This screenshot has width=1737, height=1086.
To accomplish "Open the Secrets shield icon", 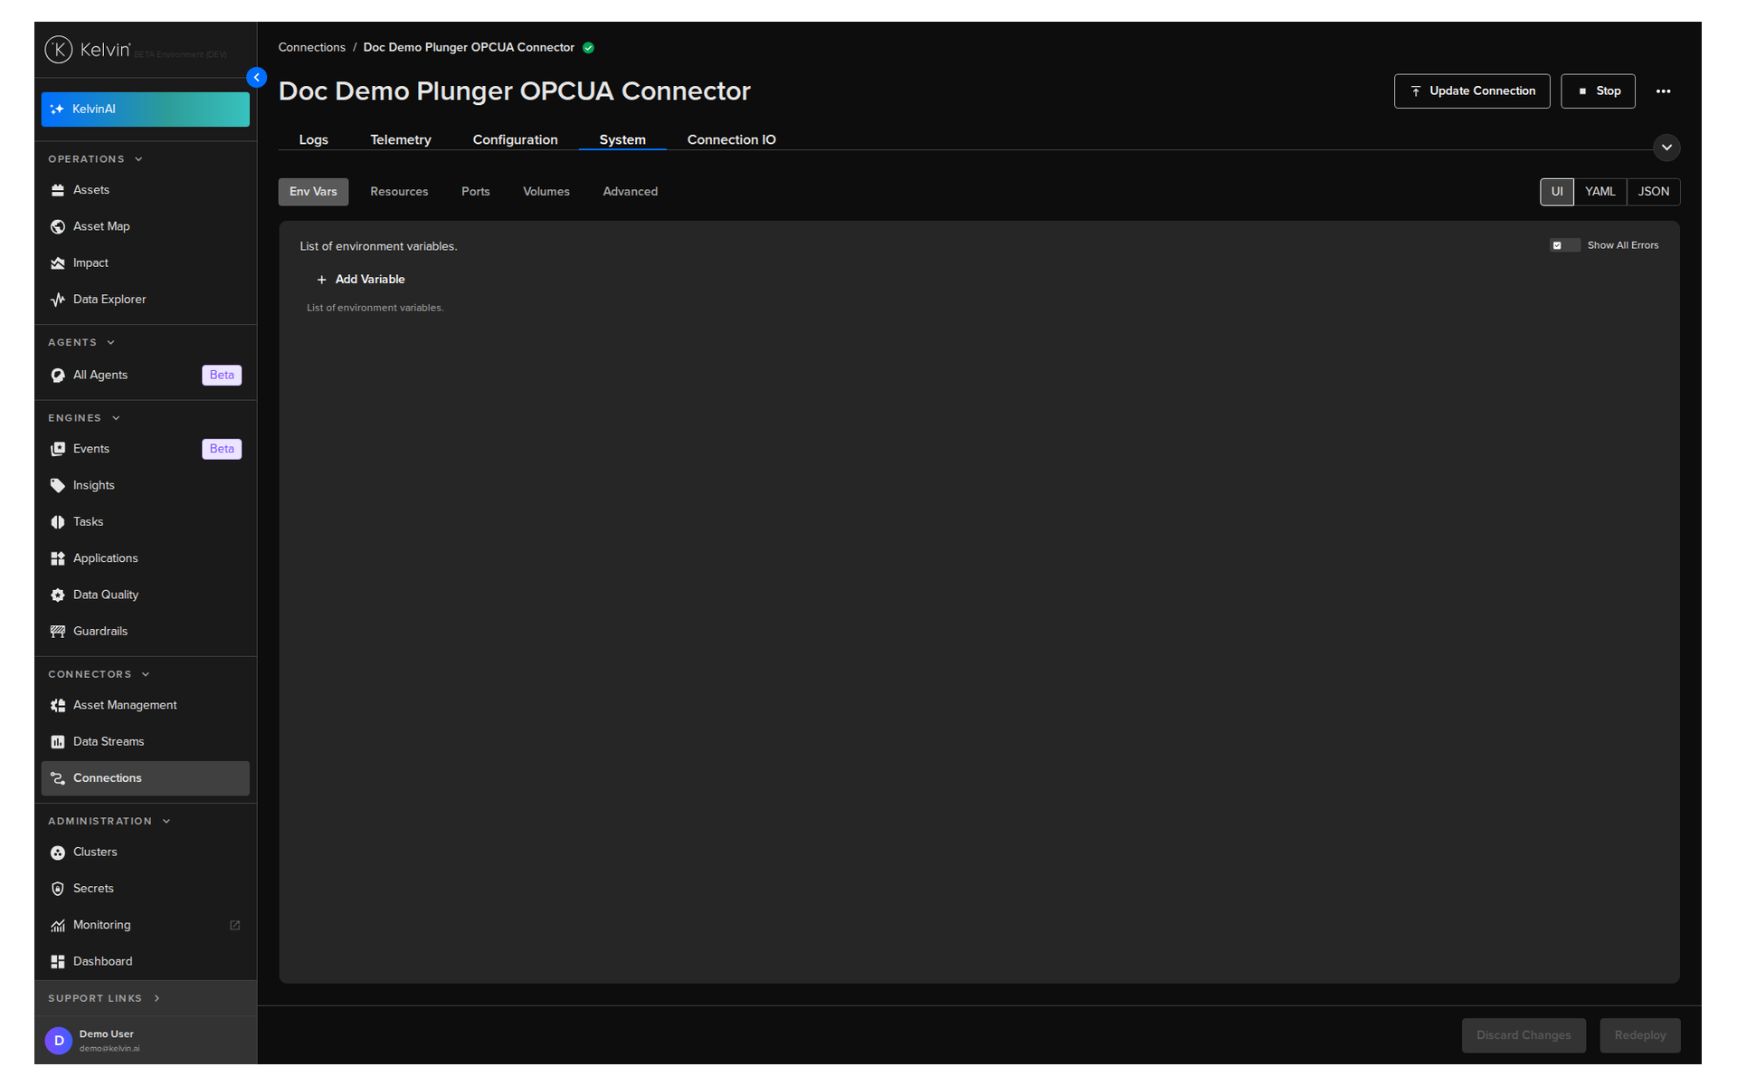I will (x=58, y=889).
